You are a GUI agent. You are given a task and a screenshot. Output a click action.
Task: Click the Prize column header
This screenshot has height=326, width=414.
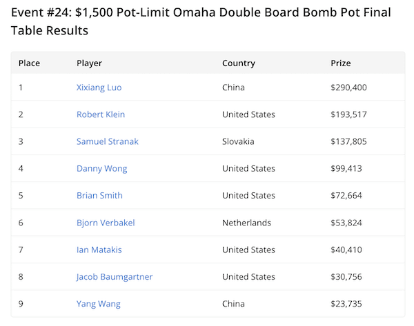pyautogui.click(x=341, y=63)
